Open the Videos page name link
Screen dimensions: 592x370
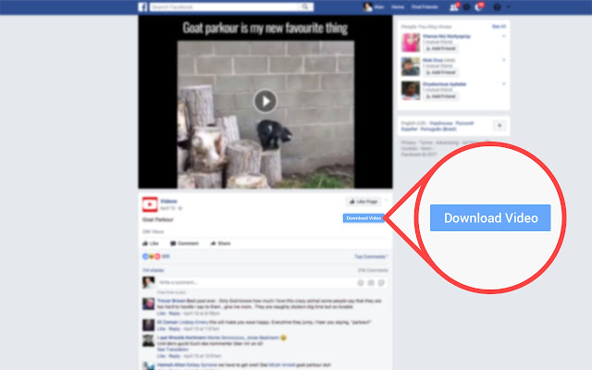click(x=168, y=202)
